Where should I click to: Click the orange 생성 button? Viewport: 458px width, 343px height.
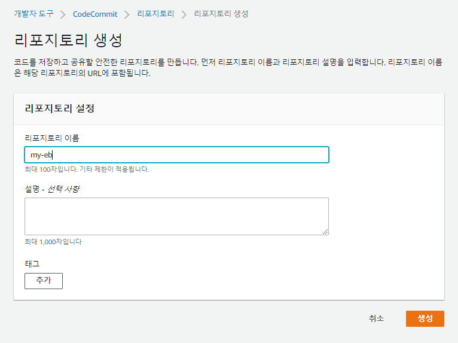pyautogui.click(x=425, y=318)
